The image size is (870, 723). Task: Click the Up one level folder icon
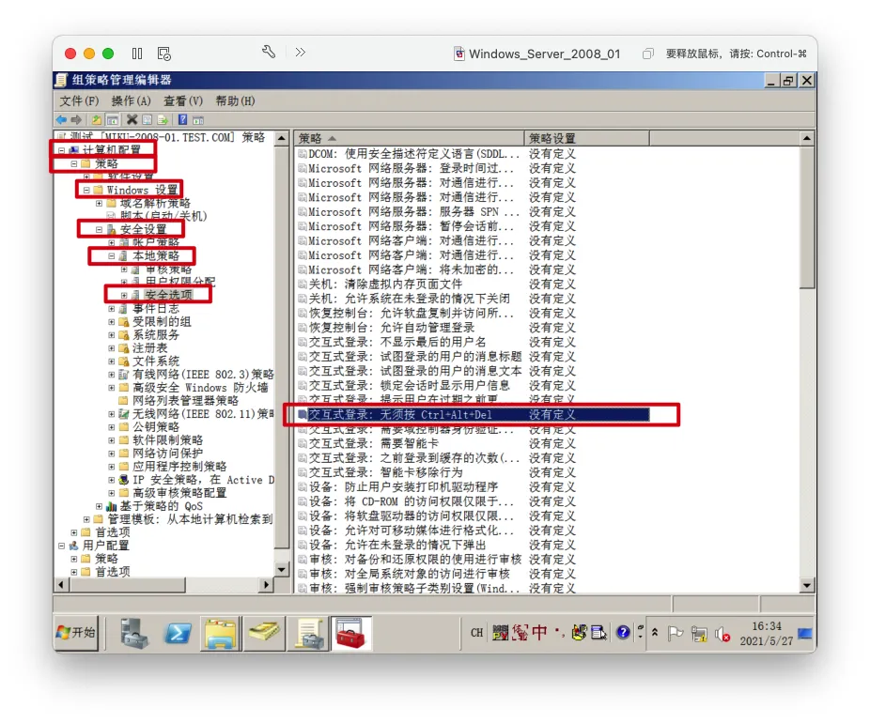point(97,120)
